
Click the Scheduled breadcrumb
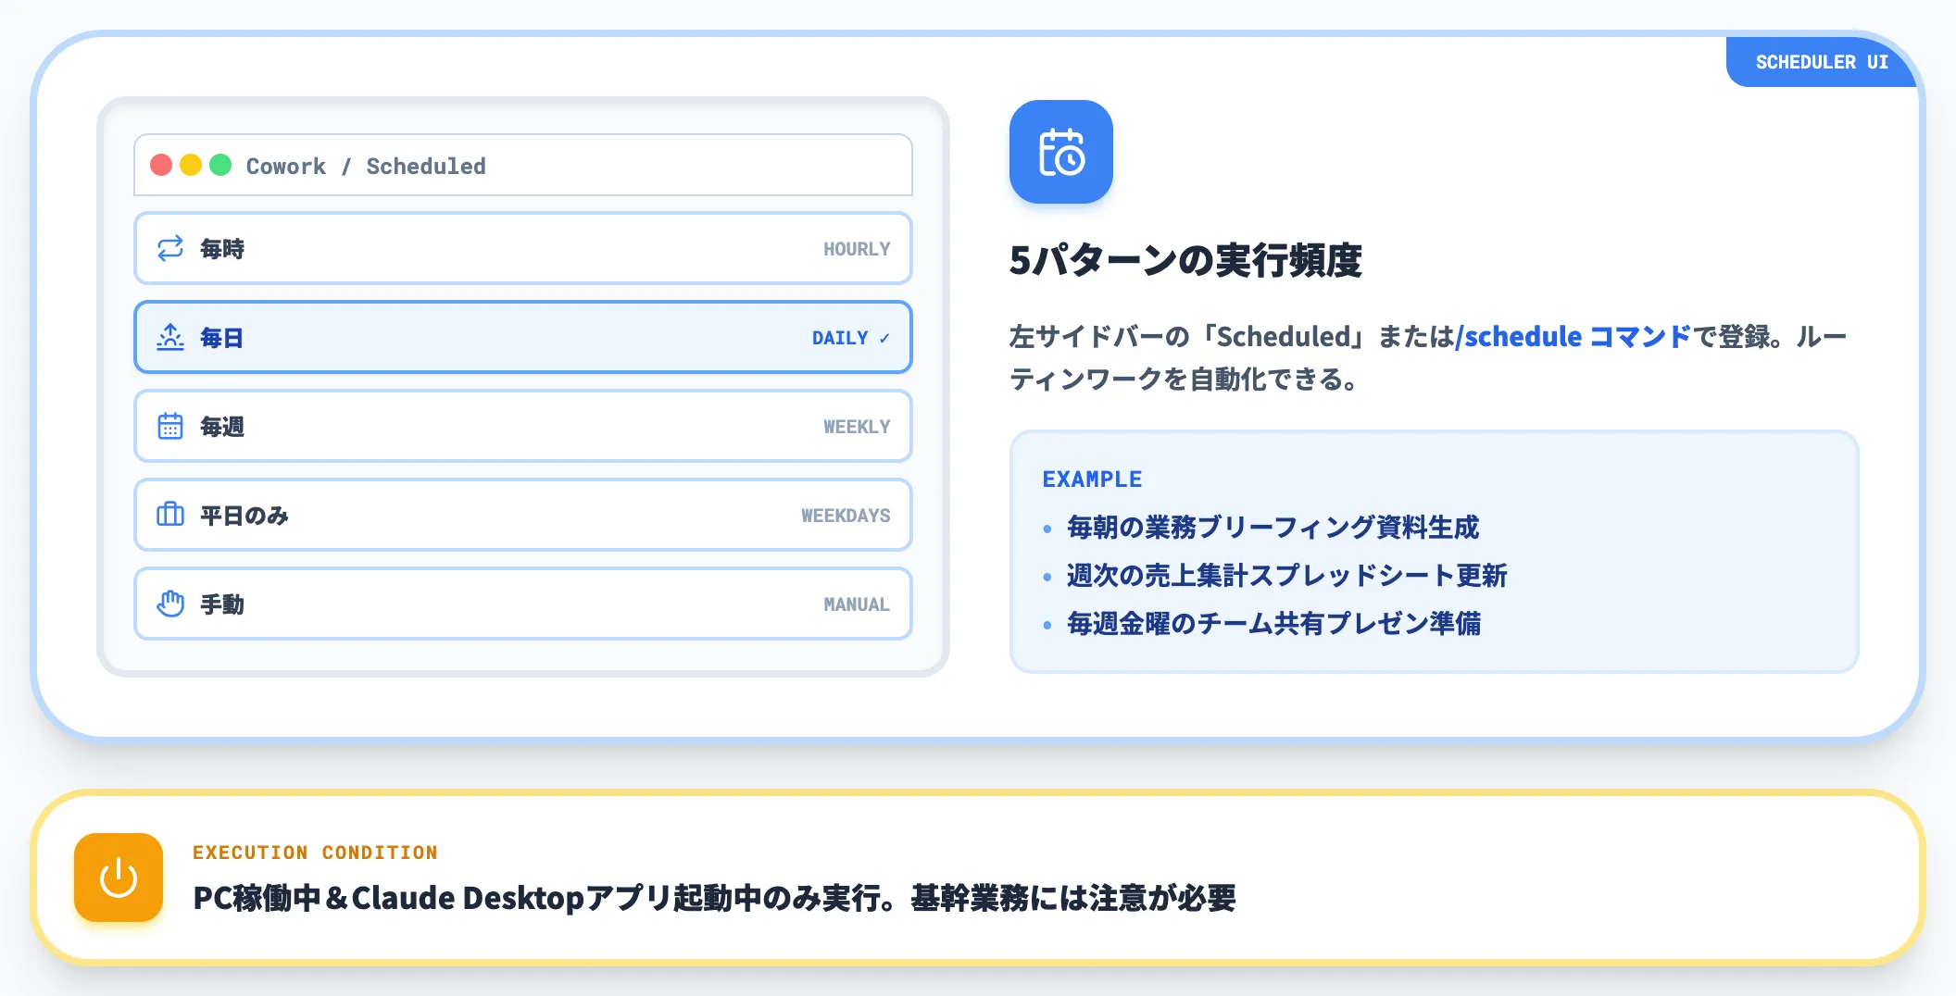(426, 166)
